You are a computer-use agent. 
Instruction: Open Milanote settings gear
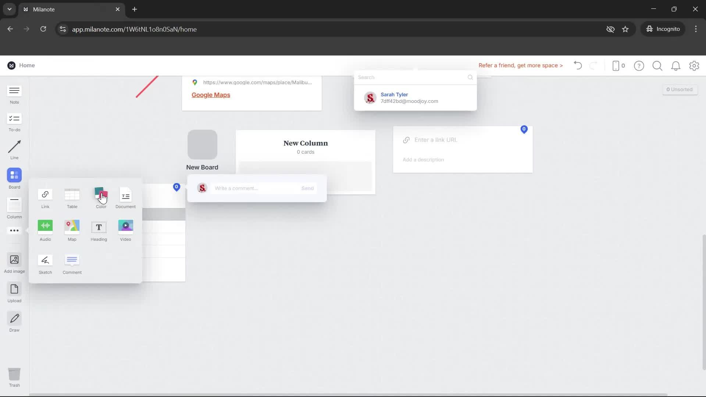click(694, 65)
